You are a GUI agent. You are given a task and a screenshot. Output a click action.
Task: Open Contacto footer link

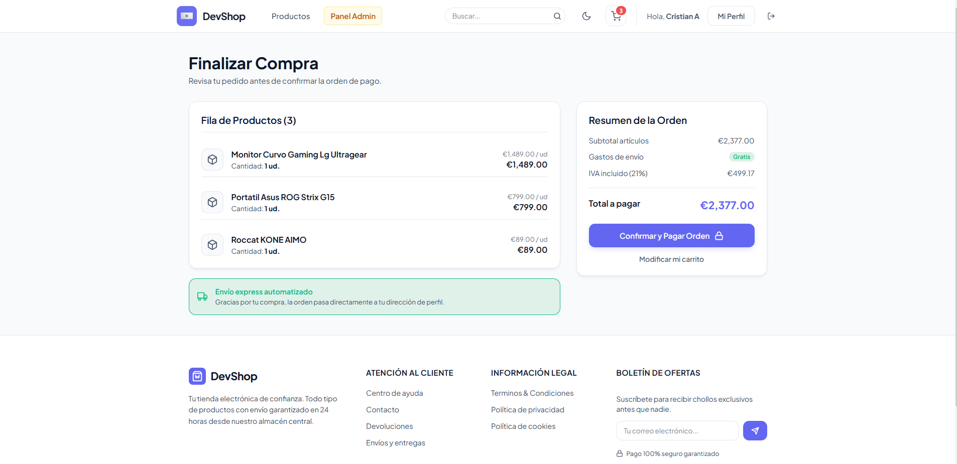click(x=382, y=410)
